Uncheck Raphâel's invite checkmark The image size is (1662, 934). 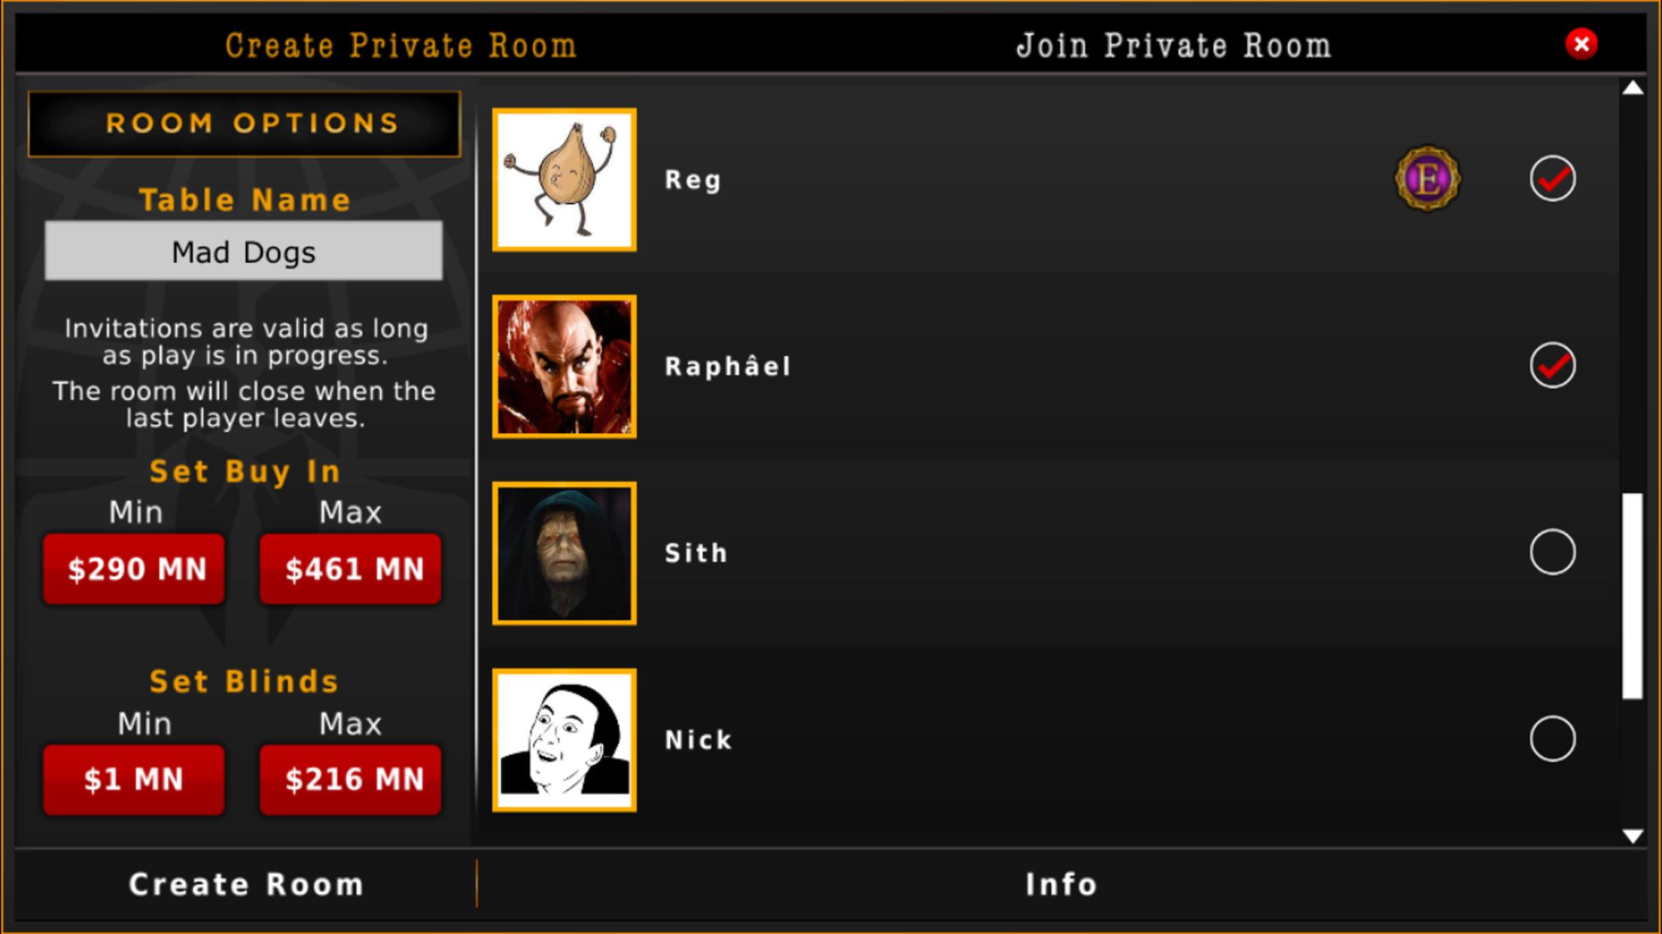click(x=1552, y=365)
